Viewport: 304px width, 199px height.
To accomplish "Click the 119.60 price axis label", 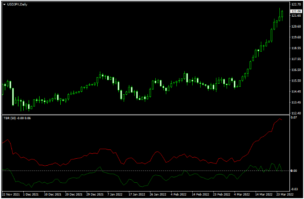I will coord(296,37).
